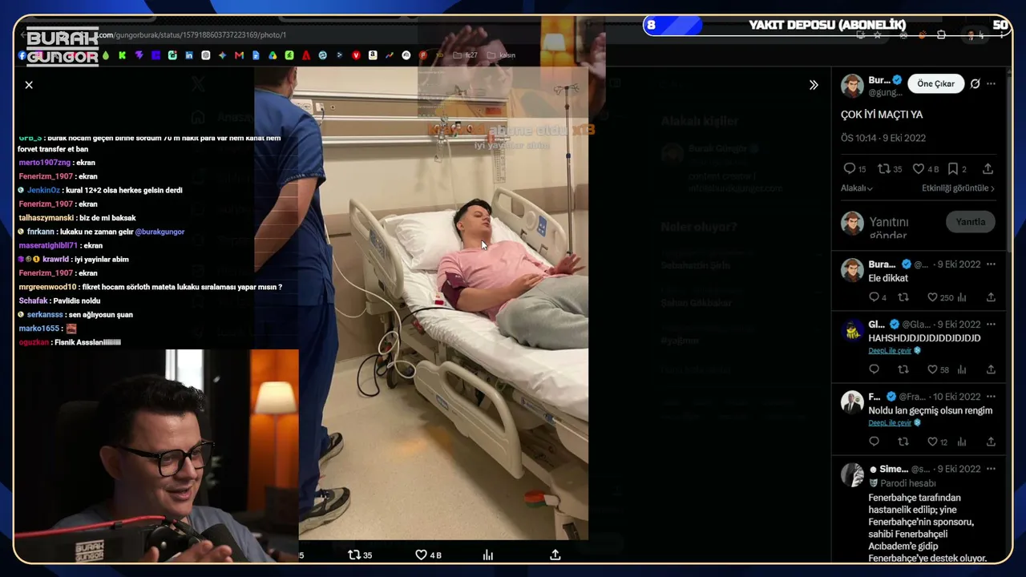Retweet the Noldu lan reply
The height and width of the screenshot is (577, 1026).
coord(903,442)
